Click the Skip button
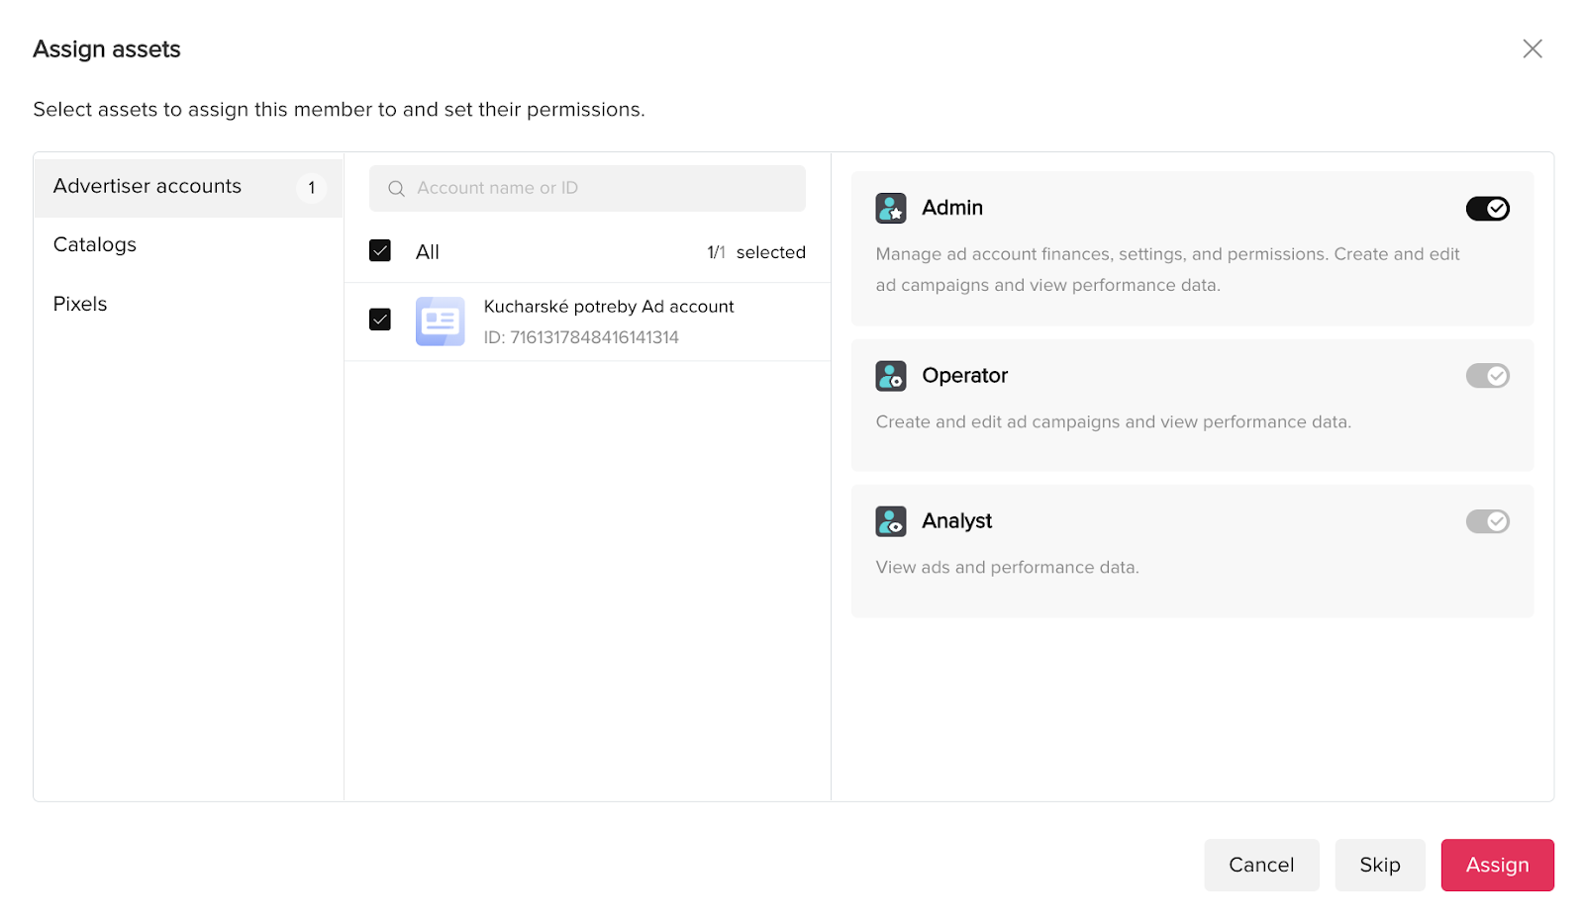The image size is (1584, 919). click(1380, 865)
